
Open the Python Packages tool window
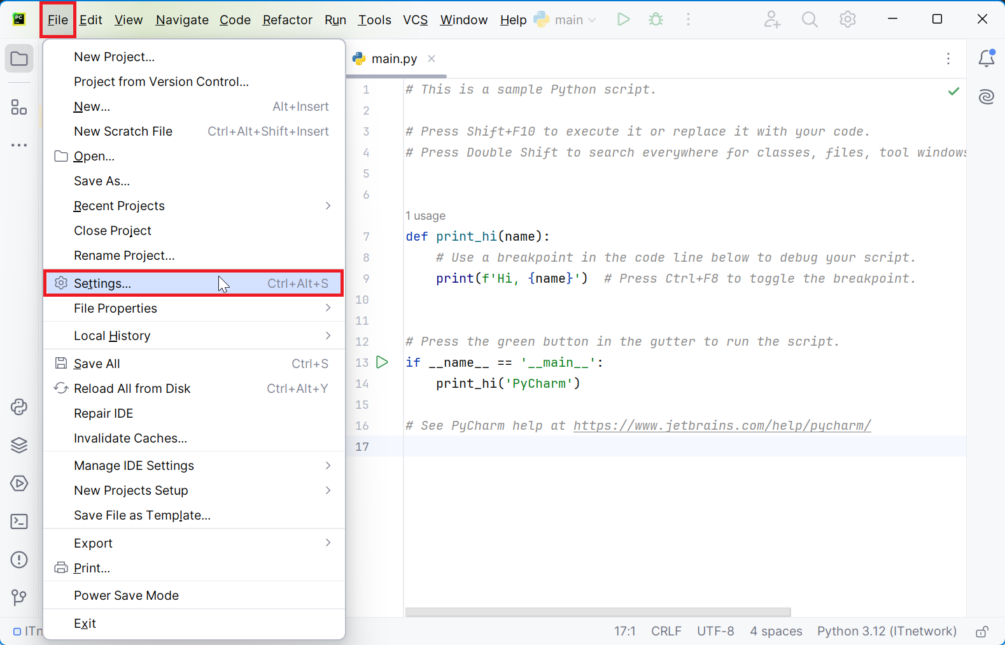point(19,445)
